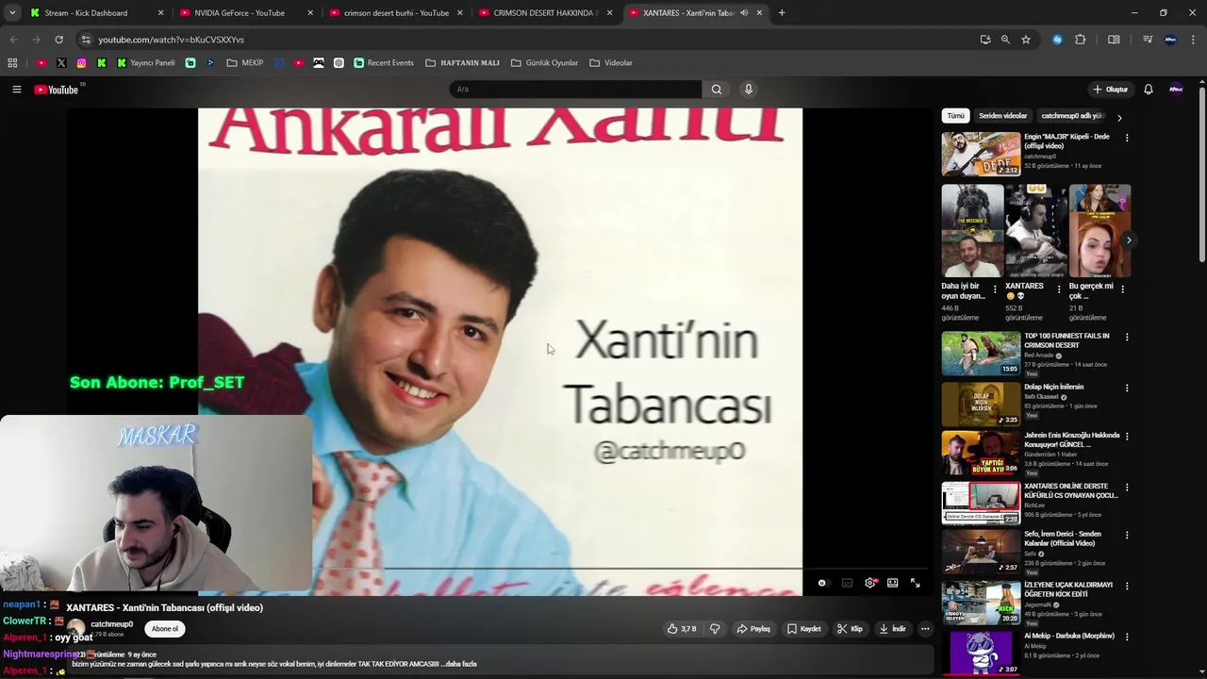Open the Yayıncı Paneli bookmark
This screenshot has width=1207, height=679.
[146, 63]
